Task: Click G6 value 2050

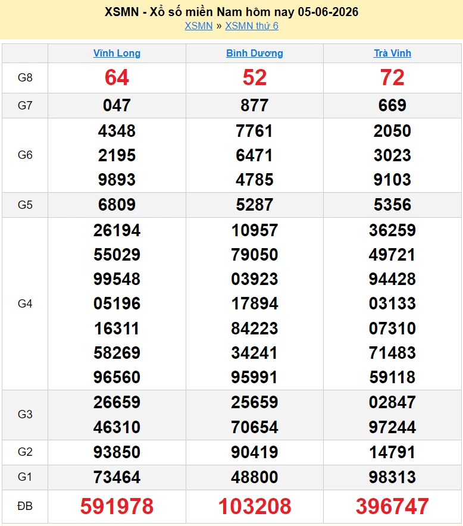Action: coord(393,131)
